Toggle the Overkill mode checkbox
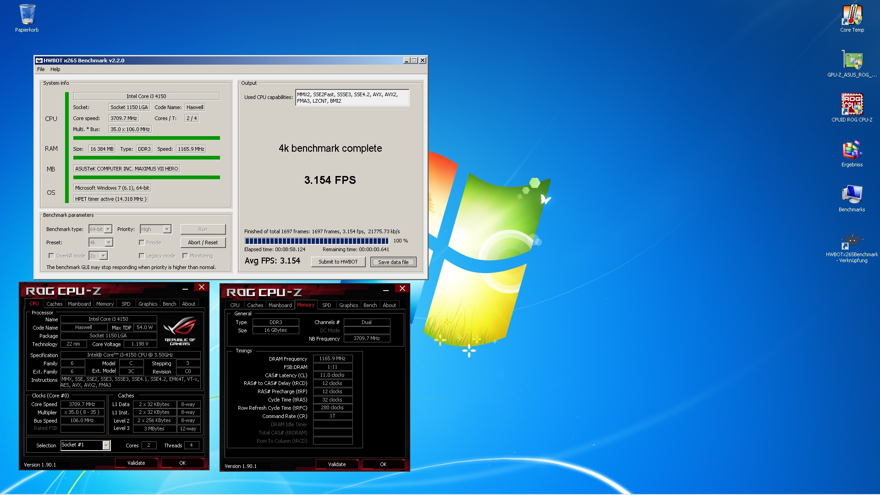 (51, 256)
